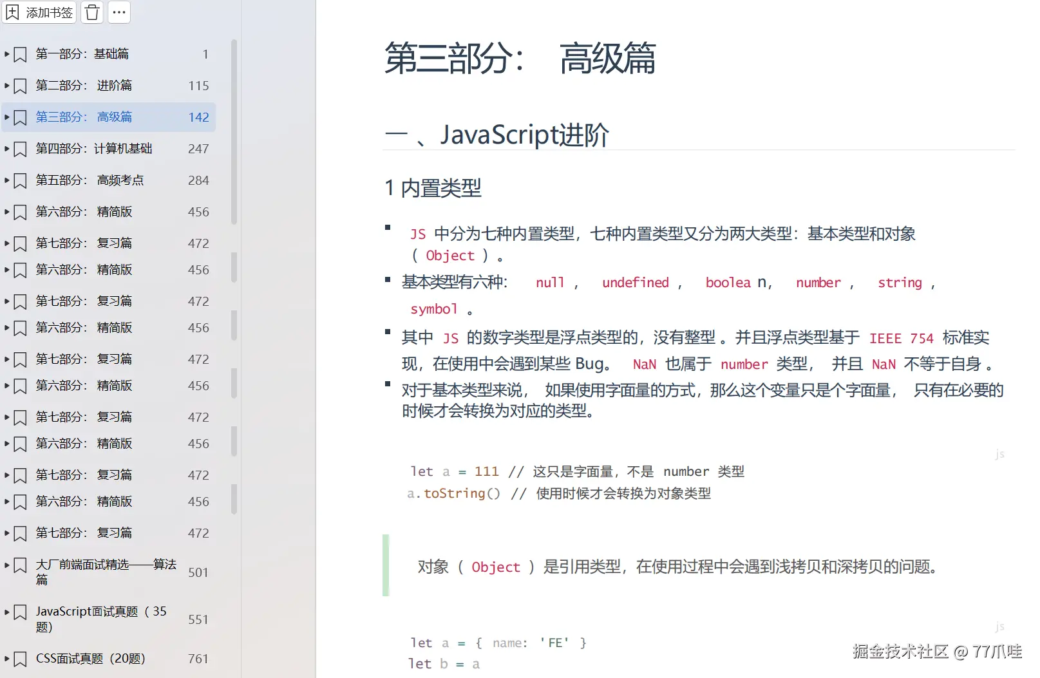The image size is (1040, 678).
Task: Click the red inline code word string
Action: [900, 283]
